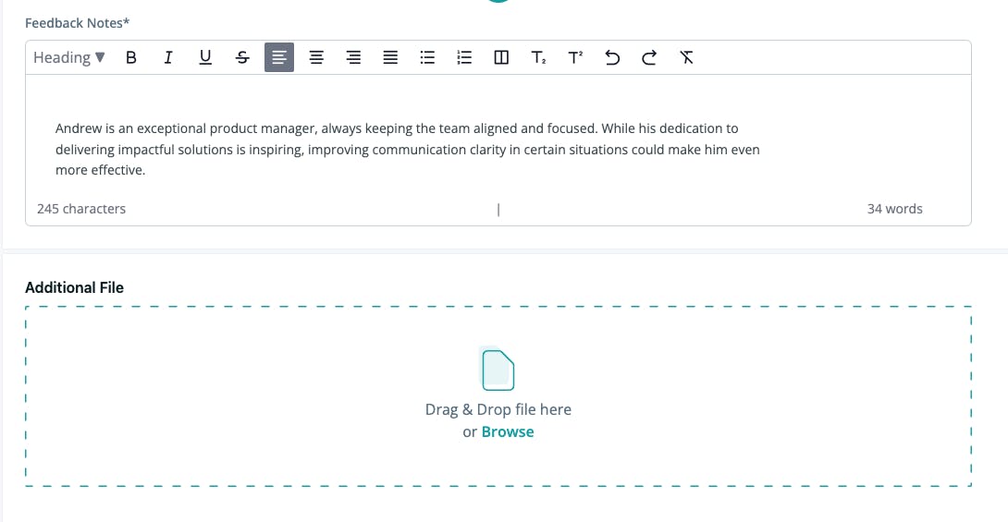Click the file drop zone icon
This screenshot has height=522, width=1008.
point(498,370)
